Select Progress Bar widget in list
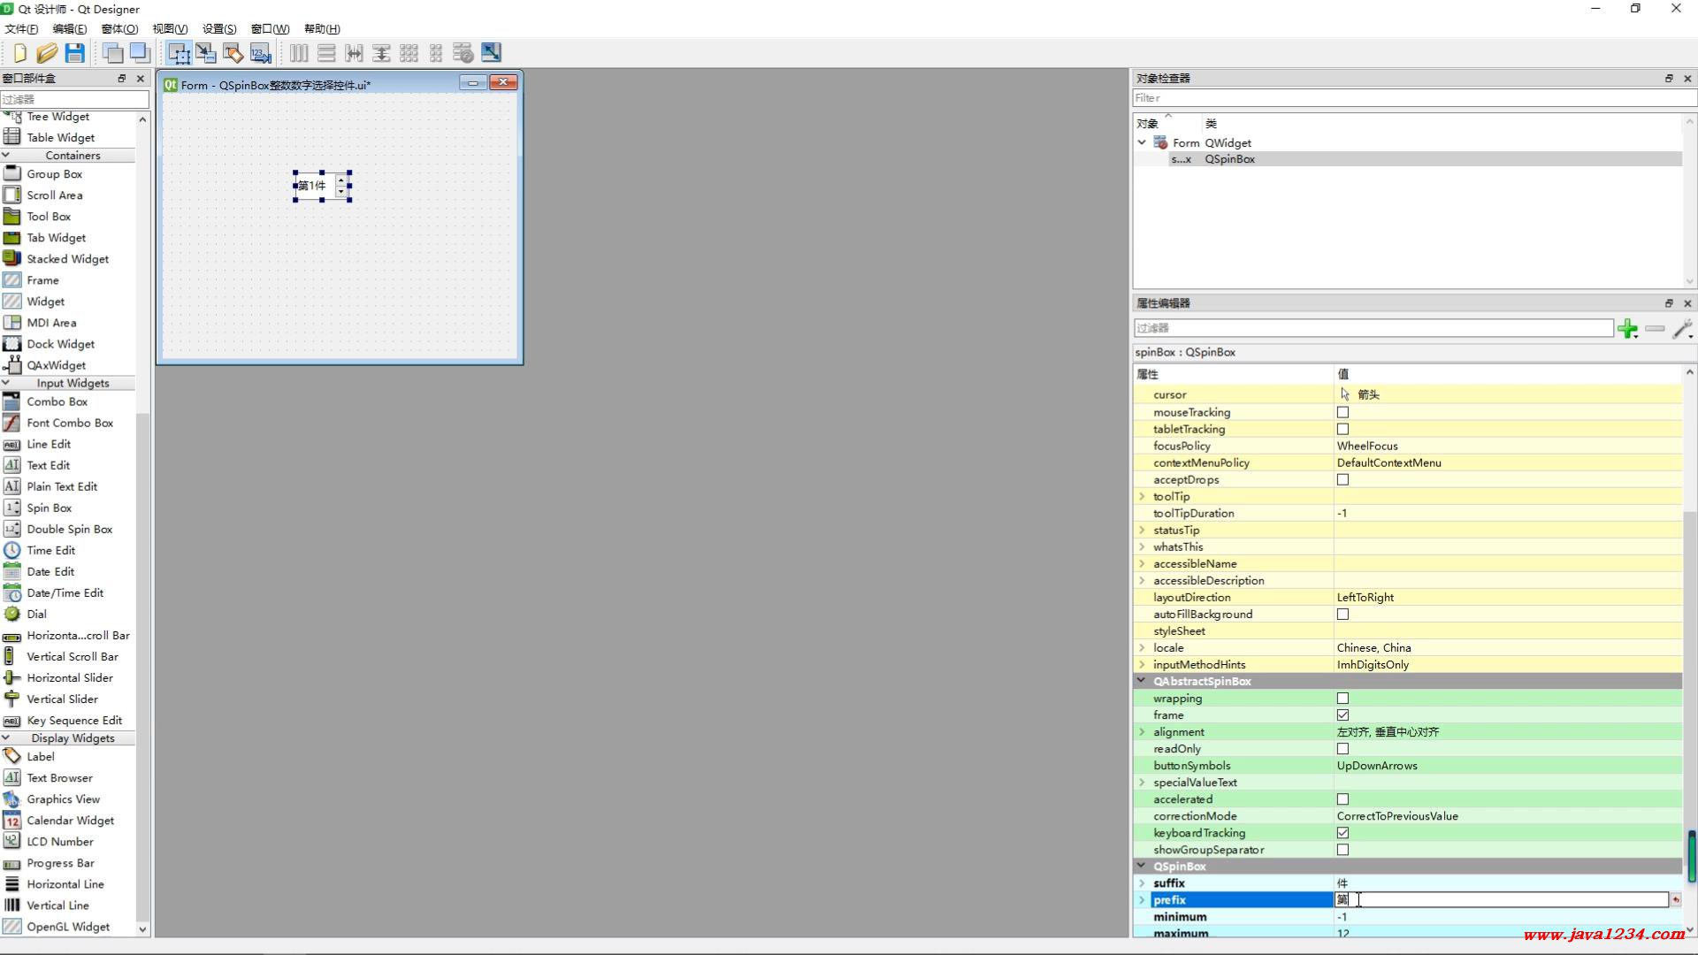The width and height of the screenshot is (1698, 955). pos(60,863)
